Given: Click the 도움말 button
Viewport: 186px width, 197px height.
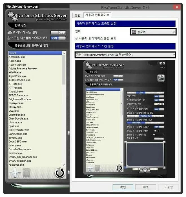Looking at the screenshot, I should pyautogui.click(x=169, y=187).
